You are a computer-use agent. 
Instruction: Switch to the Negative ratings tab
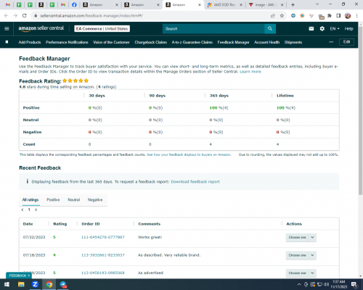click(95, 199)
